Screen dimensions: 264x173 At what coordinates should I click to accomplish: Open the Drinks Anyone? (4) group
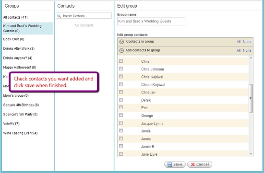tap(18, 58)
